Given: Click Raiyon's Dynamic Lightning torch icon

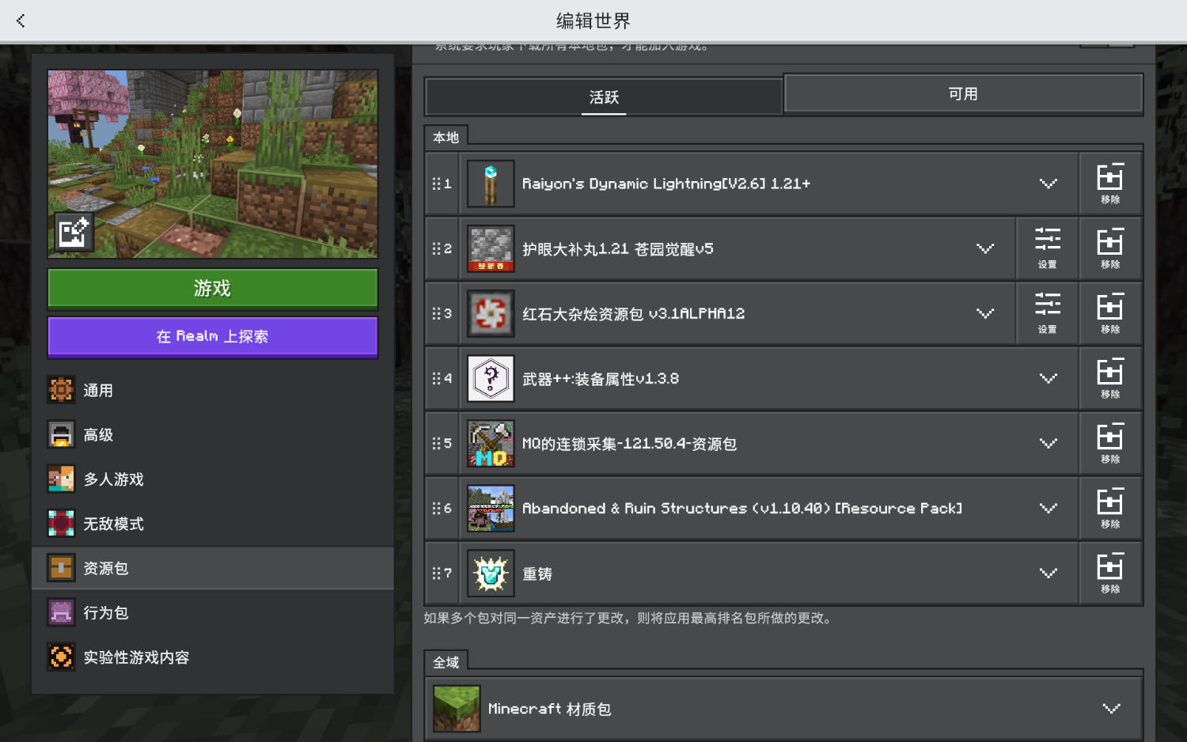Looking at the screenshot, I should tap(491, 184).
